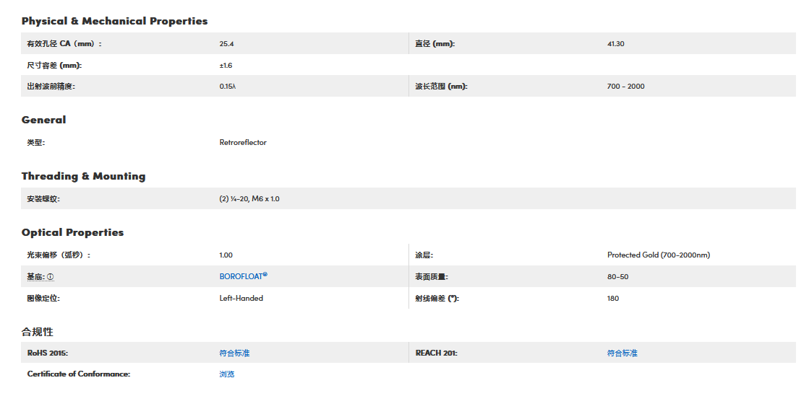Click the Physical & Mechanical Properties heading
The width and height of the screenshot is (809, 396).
click(x=114, y=21)
